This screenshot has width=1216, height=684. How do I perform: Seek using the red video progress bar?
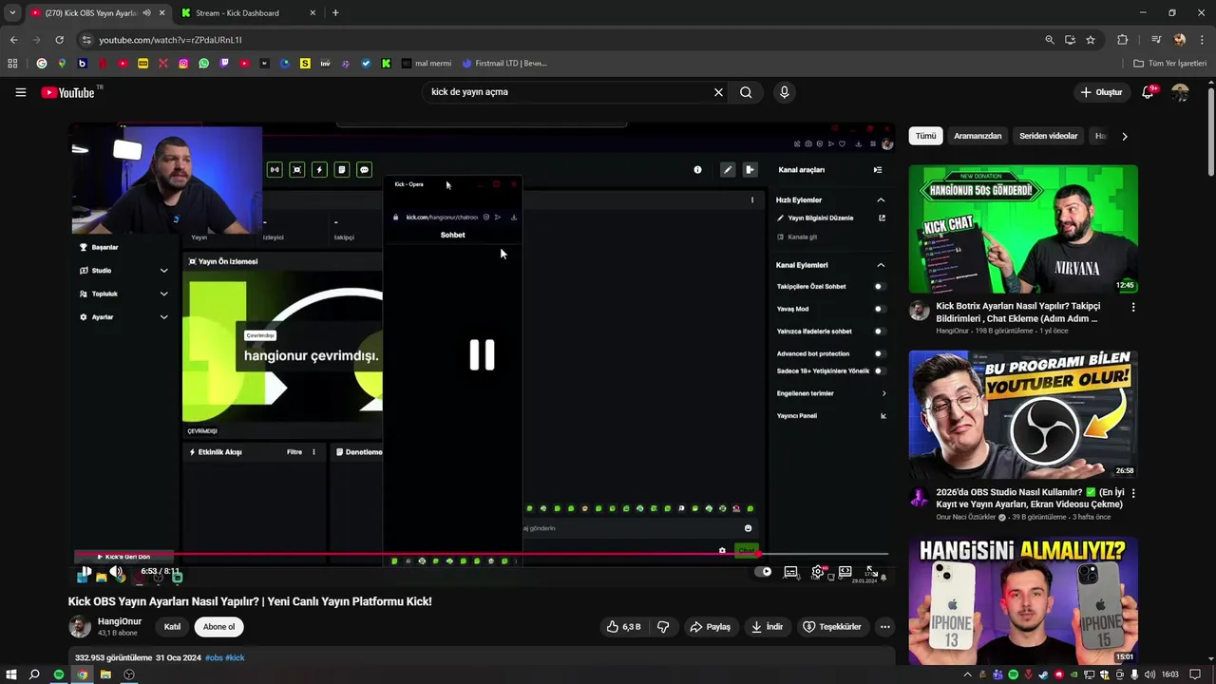click(482, 554)
